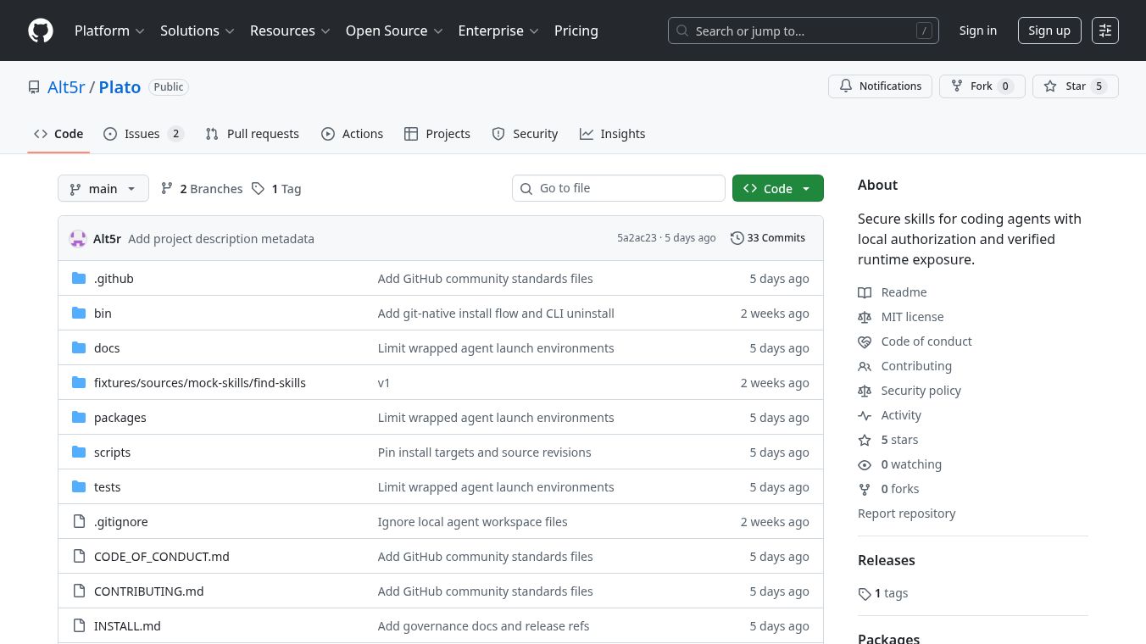Click the GitHub logo icon
Screen dimensions: 1146x644
41,31
